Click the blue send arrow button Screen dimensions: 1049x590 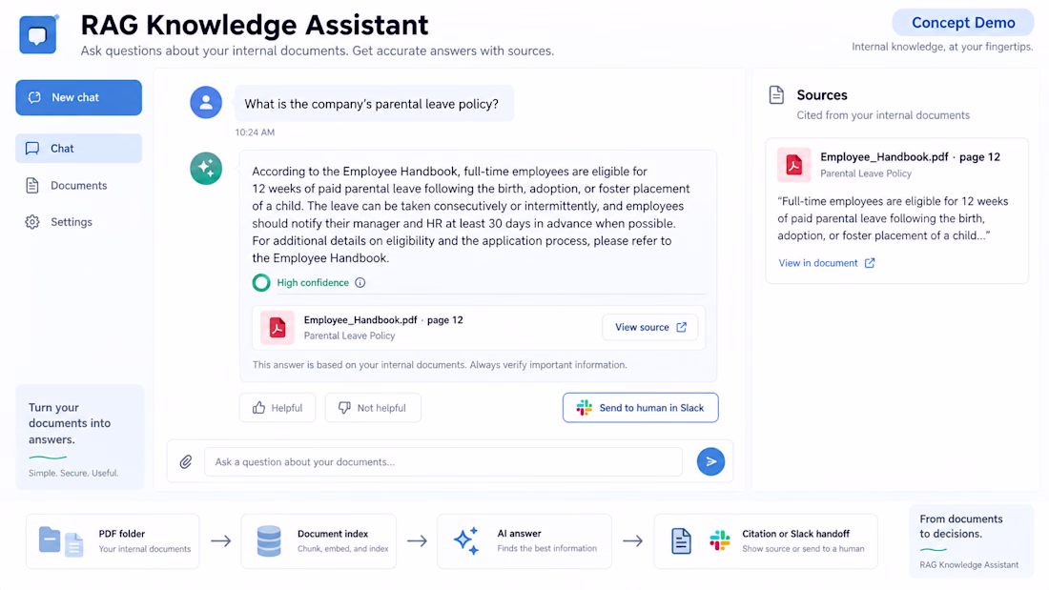point(710,461)
